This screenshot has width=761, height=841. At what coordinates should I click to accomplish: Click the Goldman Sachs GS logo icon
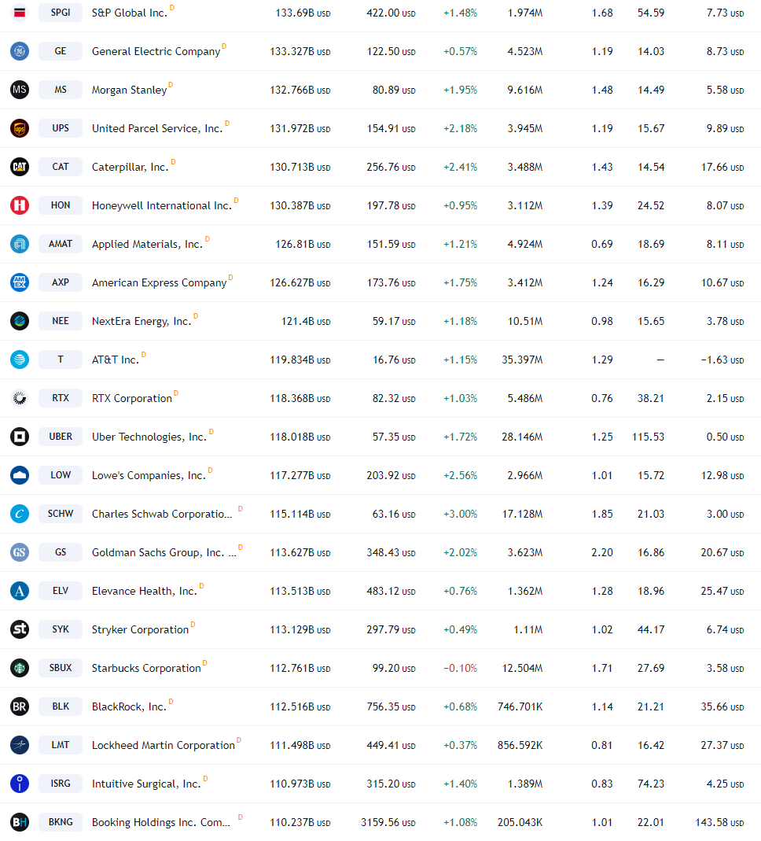[x=20, y=552]
